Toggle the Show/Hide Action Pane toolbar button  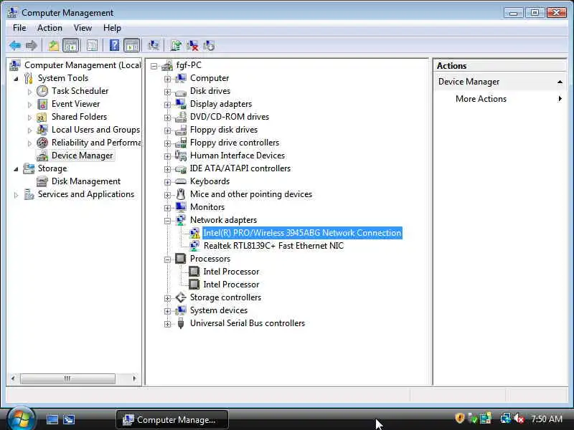[132, 46]
